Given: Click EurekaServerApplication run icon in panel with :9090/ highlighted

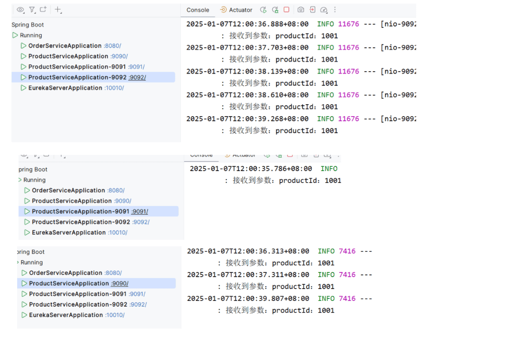Looking at the screenshot, I should click(24, 315).
